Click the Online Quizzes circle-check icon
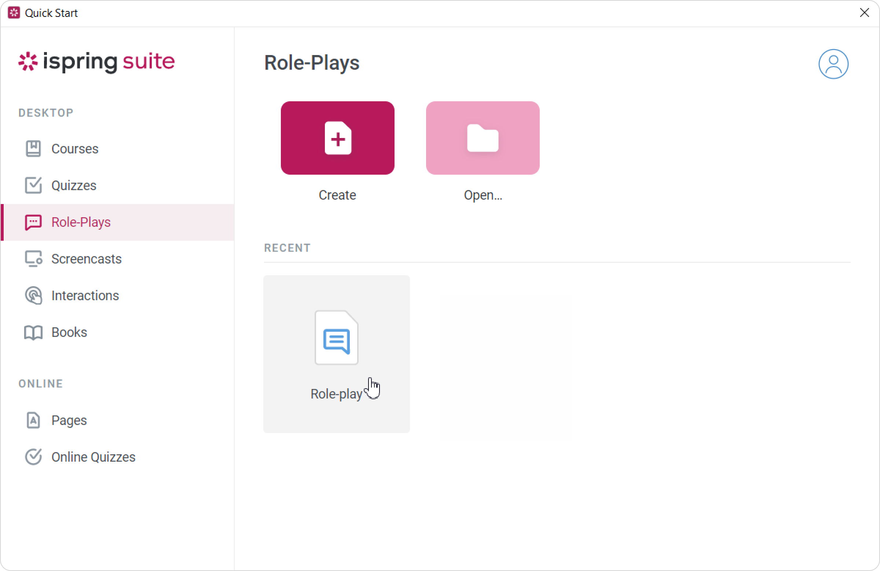The image size is (880, 571). pos(33,457)
